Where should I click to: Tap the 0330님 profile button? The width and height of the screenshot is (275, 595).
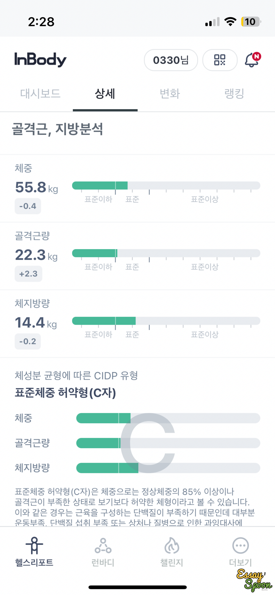click(x=171, y=60)
